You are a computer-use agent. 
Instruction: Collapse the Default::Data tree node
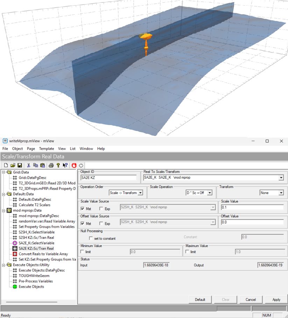3,194
